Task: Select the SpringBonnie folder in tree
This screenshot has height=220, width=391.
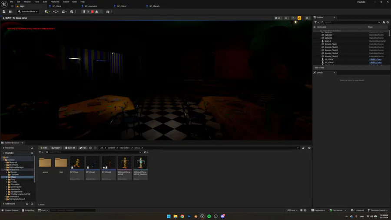Action: pos(16,192)
